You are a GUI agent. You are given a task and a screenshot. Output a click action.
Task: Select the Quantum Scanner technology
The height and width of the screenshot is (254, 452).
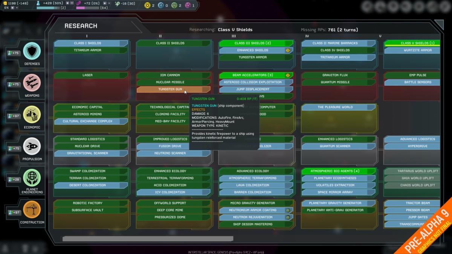point(338,146)
